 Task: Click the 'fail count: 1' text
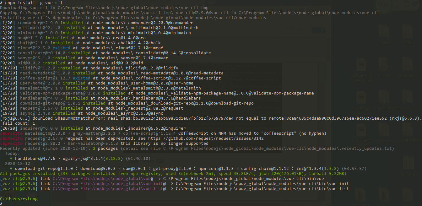[x=19, y=123]
